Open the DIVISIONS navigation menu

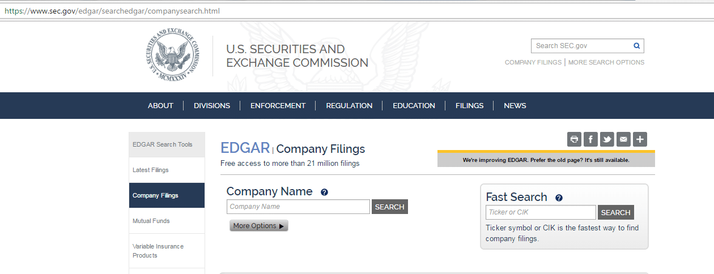[x=212, y=105]
